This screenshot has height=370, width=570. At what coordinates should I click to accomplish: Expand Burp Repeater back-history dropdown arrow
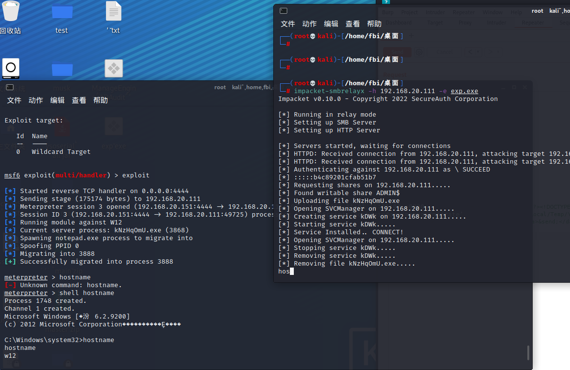[x=478, y=52]
